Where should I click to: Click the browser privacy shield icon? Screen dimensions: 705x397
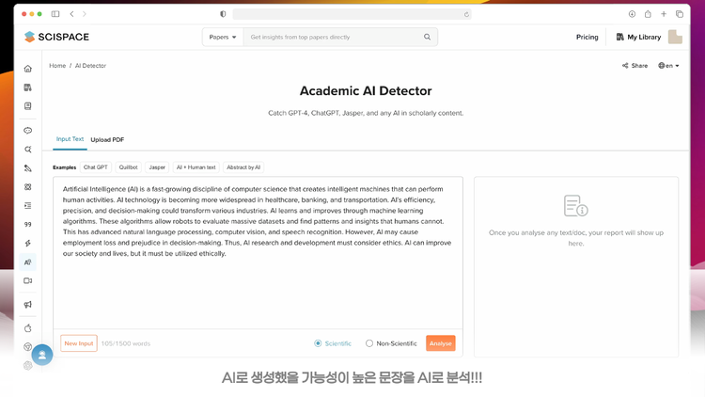pos(223,14)
